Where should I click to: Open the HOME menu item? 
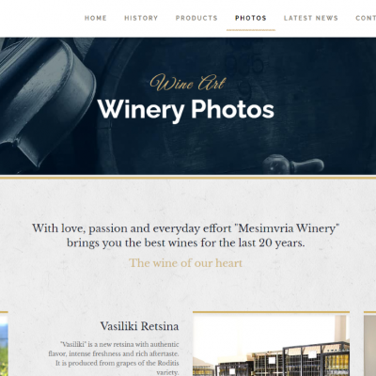click(96, 18)
